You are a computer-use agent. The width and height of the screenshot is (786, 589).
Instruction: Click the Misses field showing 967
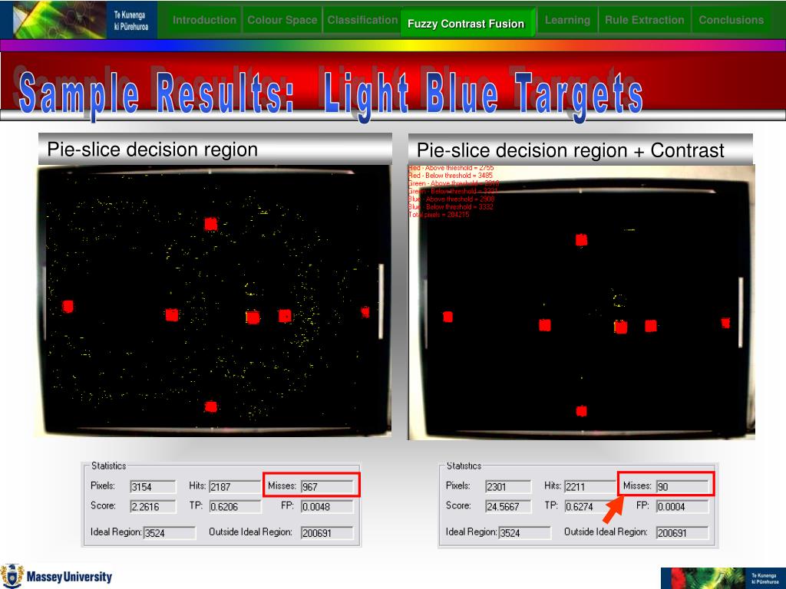point(327,486)
